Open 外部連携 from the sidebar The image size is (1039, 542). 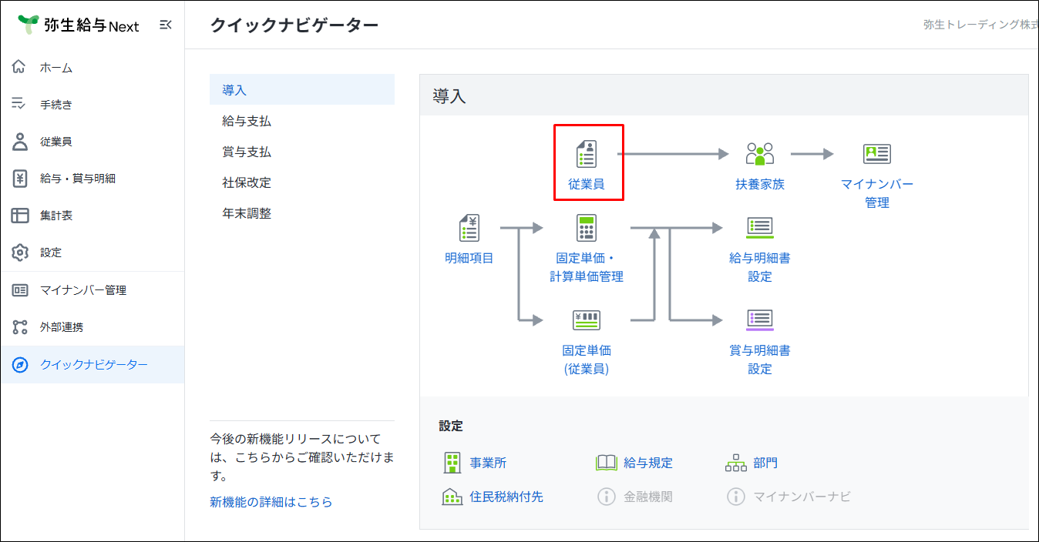click(62, 327)
